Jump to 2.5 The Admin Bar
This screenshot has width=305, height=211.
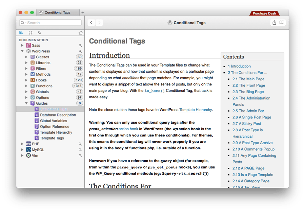248,111
